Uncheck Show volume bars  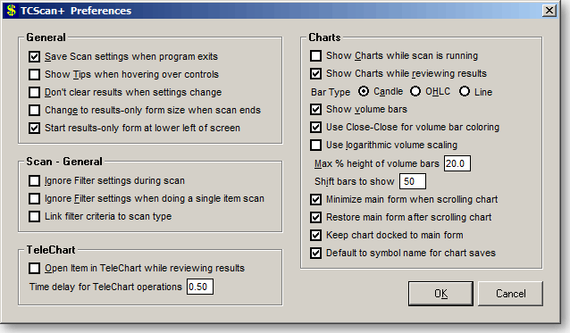(316, 109)
